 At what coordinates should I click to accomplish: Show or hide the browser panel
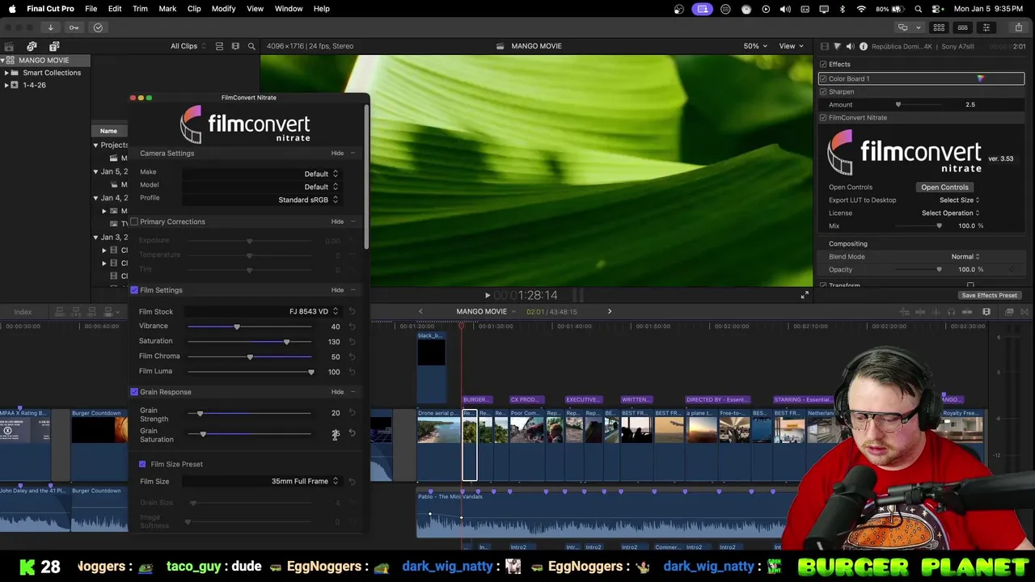[x=939, y=27]
